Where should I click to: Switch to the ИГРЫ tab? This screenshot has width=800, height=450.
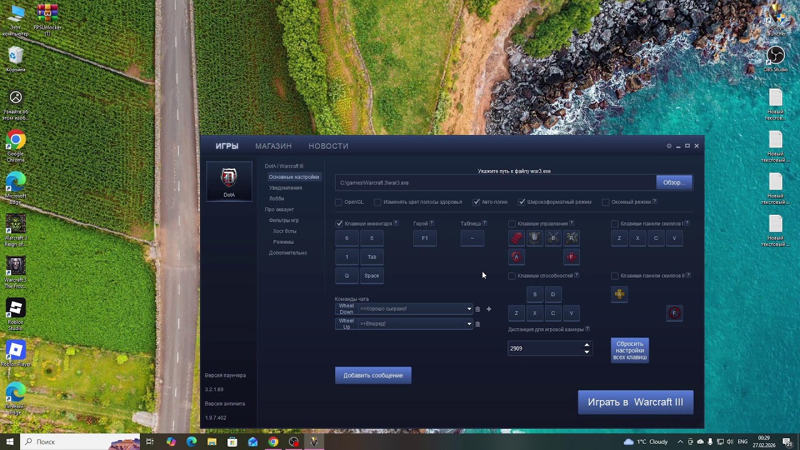click(227, 146)
